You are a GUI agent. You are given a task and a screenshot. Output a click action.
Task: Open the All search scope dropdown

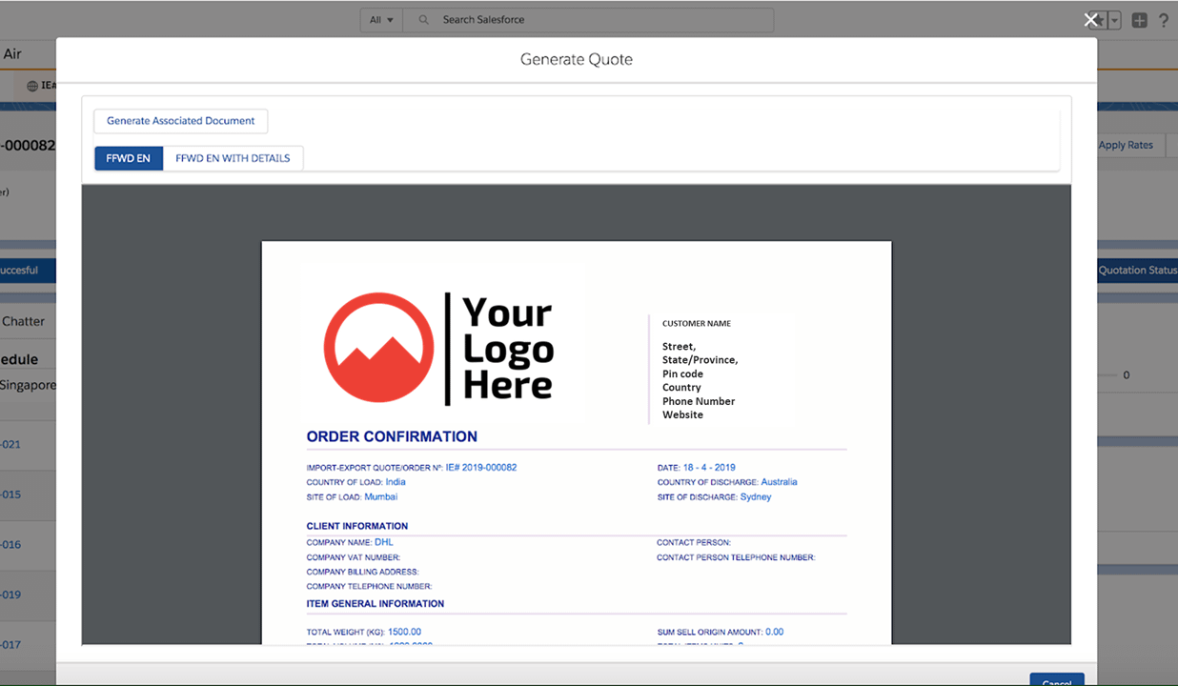pos(381,20)
